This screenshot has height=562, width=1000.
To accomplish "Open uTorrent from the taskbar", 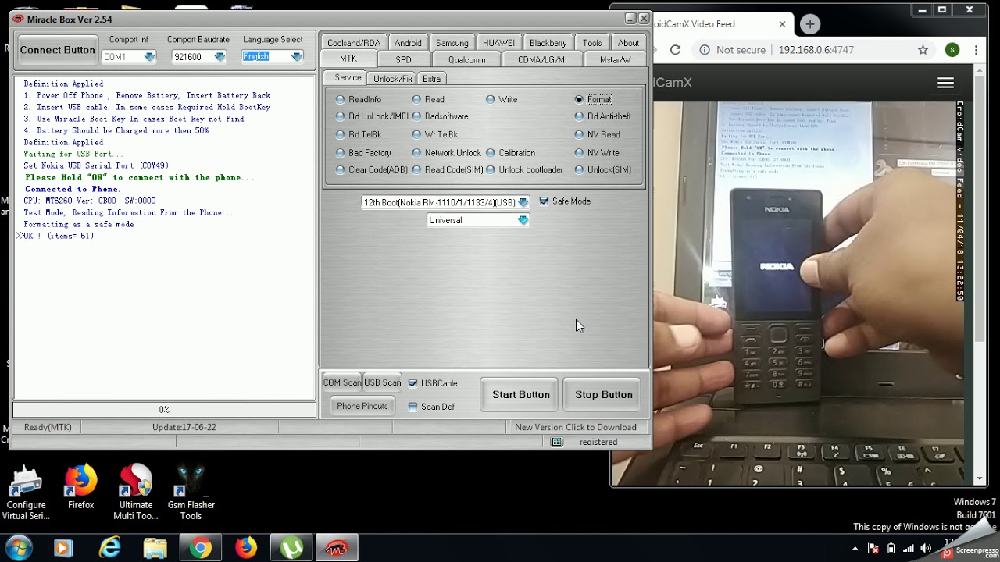I will click(292, 549).
